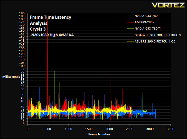Click the VORTEZ logo

(168, 5)
